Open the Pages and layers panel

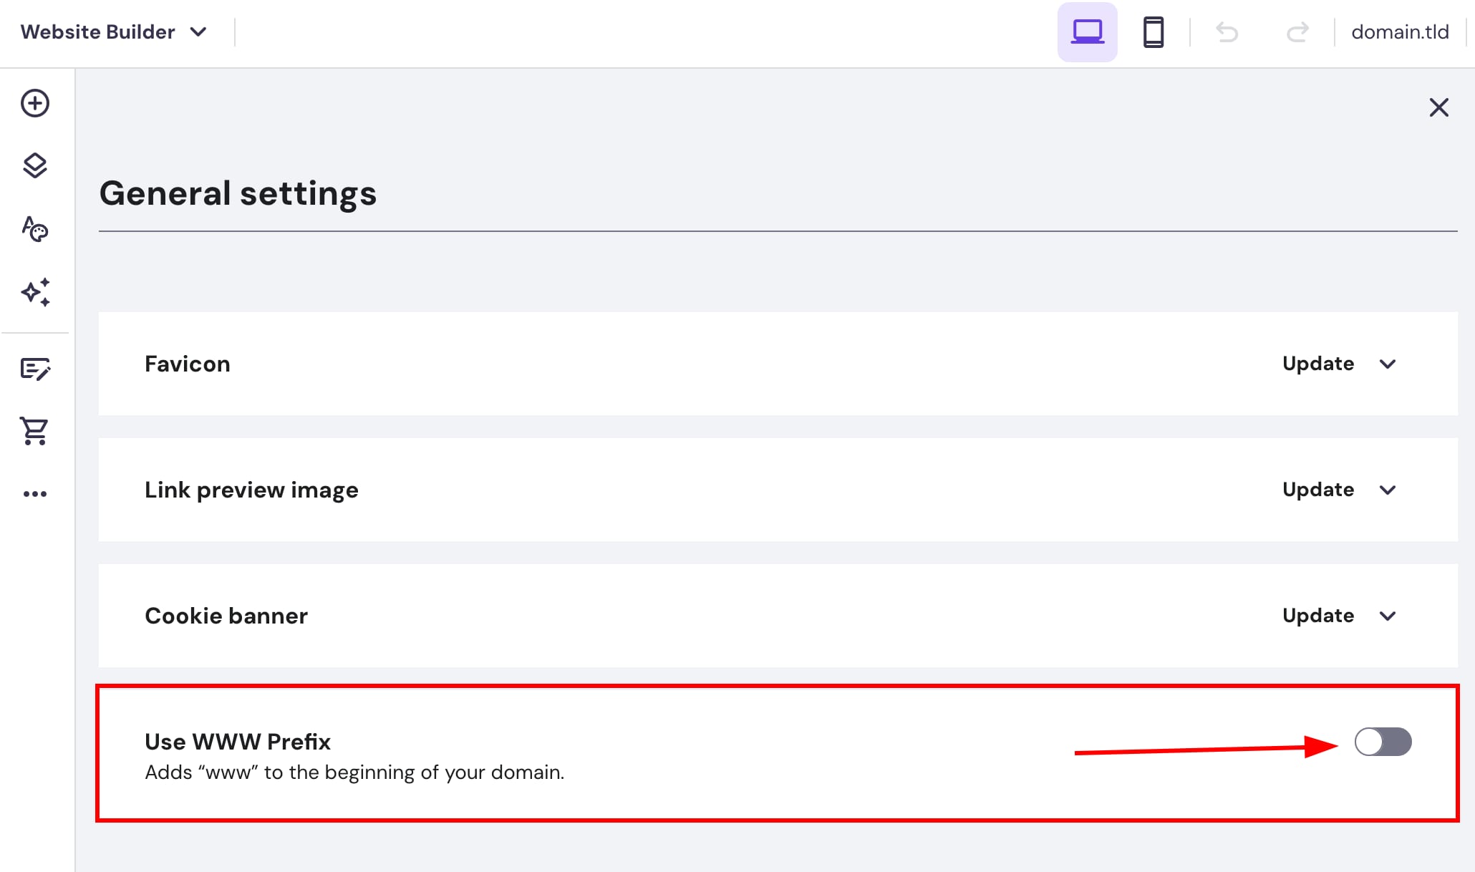point(34,165)
